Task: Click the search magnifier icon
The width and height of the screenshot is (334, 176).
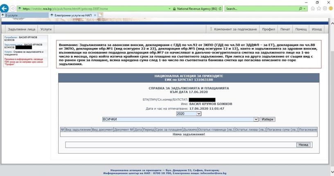Action: [x=300, y=8]
